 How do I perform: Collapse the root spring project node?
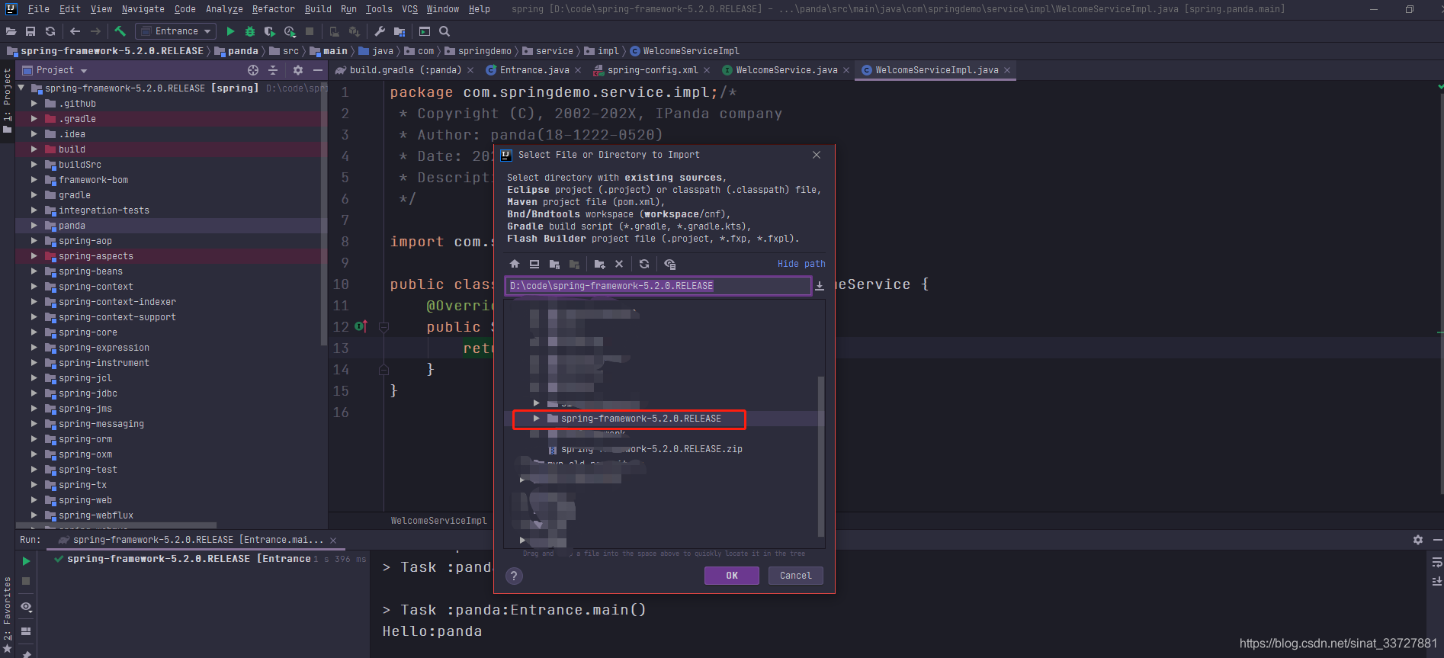tap(22, 88)
